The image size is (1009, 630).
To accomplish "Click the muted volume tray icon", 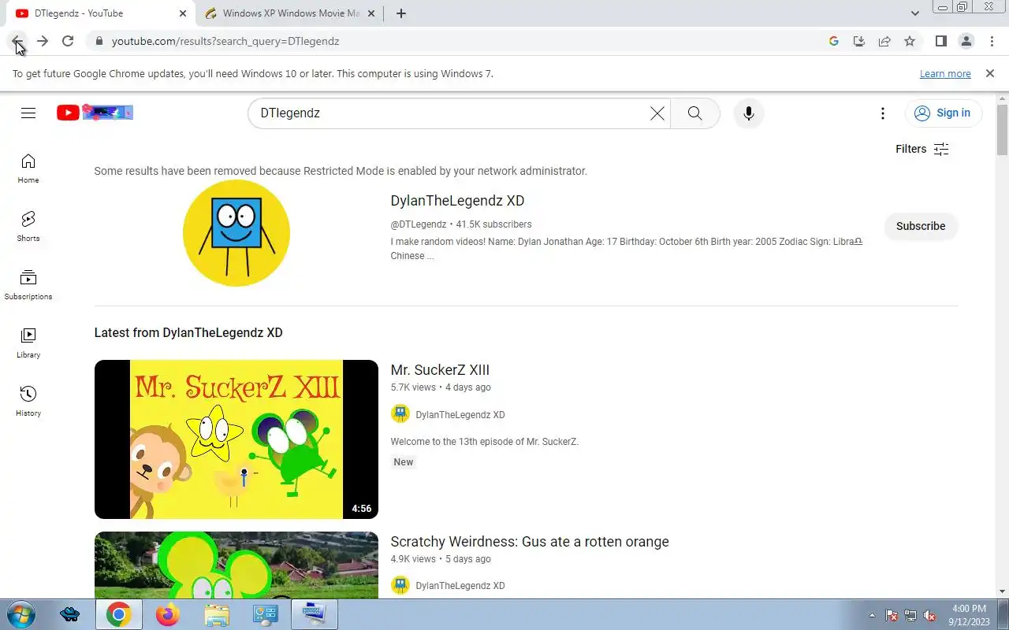I will click(929, 615).
